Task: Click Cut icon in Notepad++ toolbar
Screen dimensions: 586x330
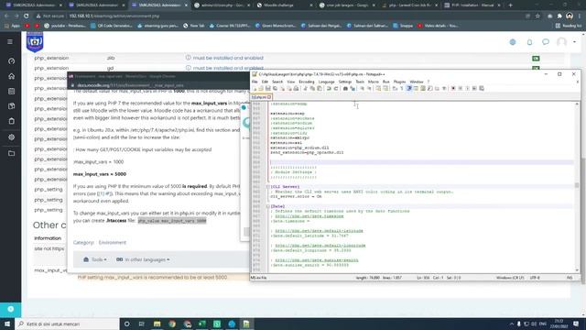Action: pyautogui.click(x=305, y=88)
